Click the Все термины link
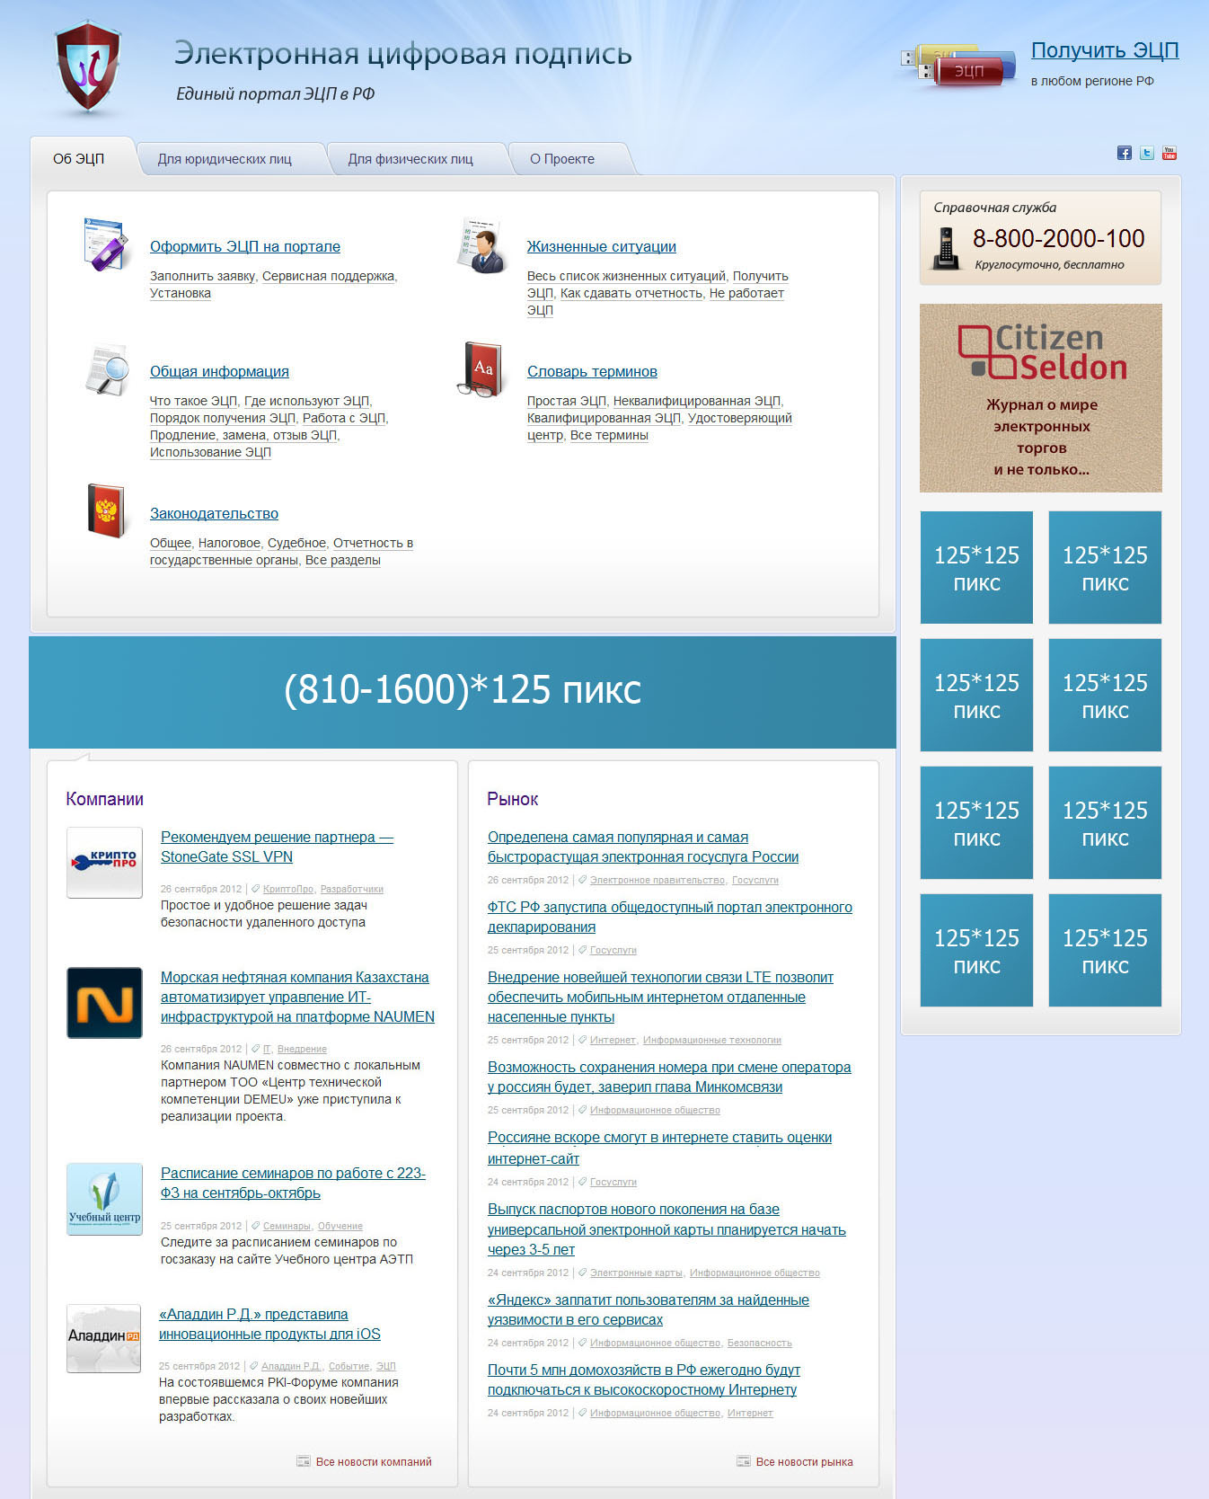1209x1499 pixels. point(609,435)
